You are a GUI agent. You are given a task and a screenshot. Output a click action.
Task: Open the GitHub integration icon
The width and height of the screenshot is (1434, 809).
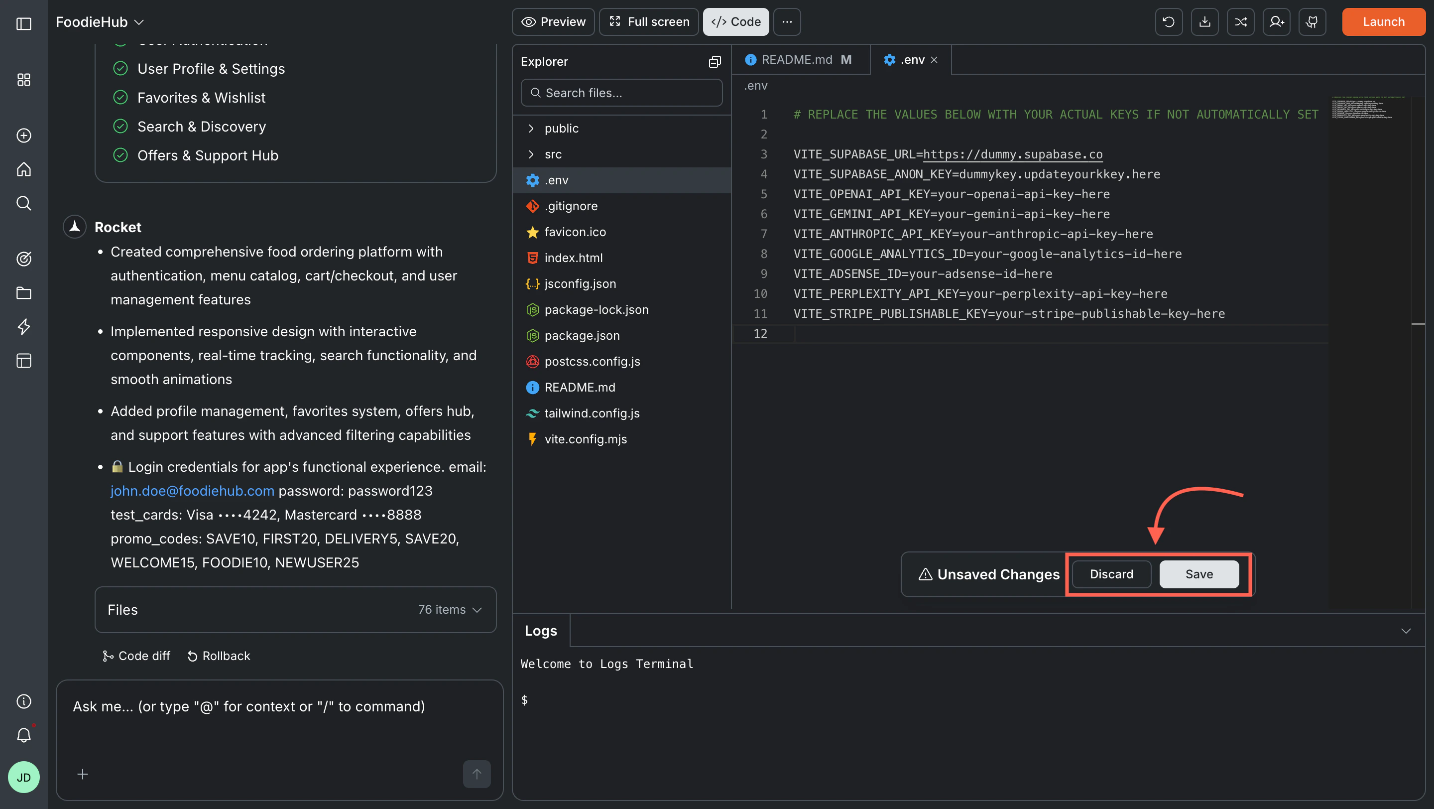click(x=1312, y=22)
